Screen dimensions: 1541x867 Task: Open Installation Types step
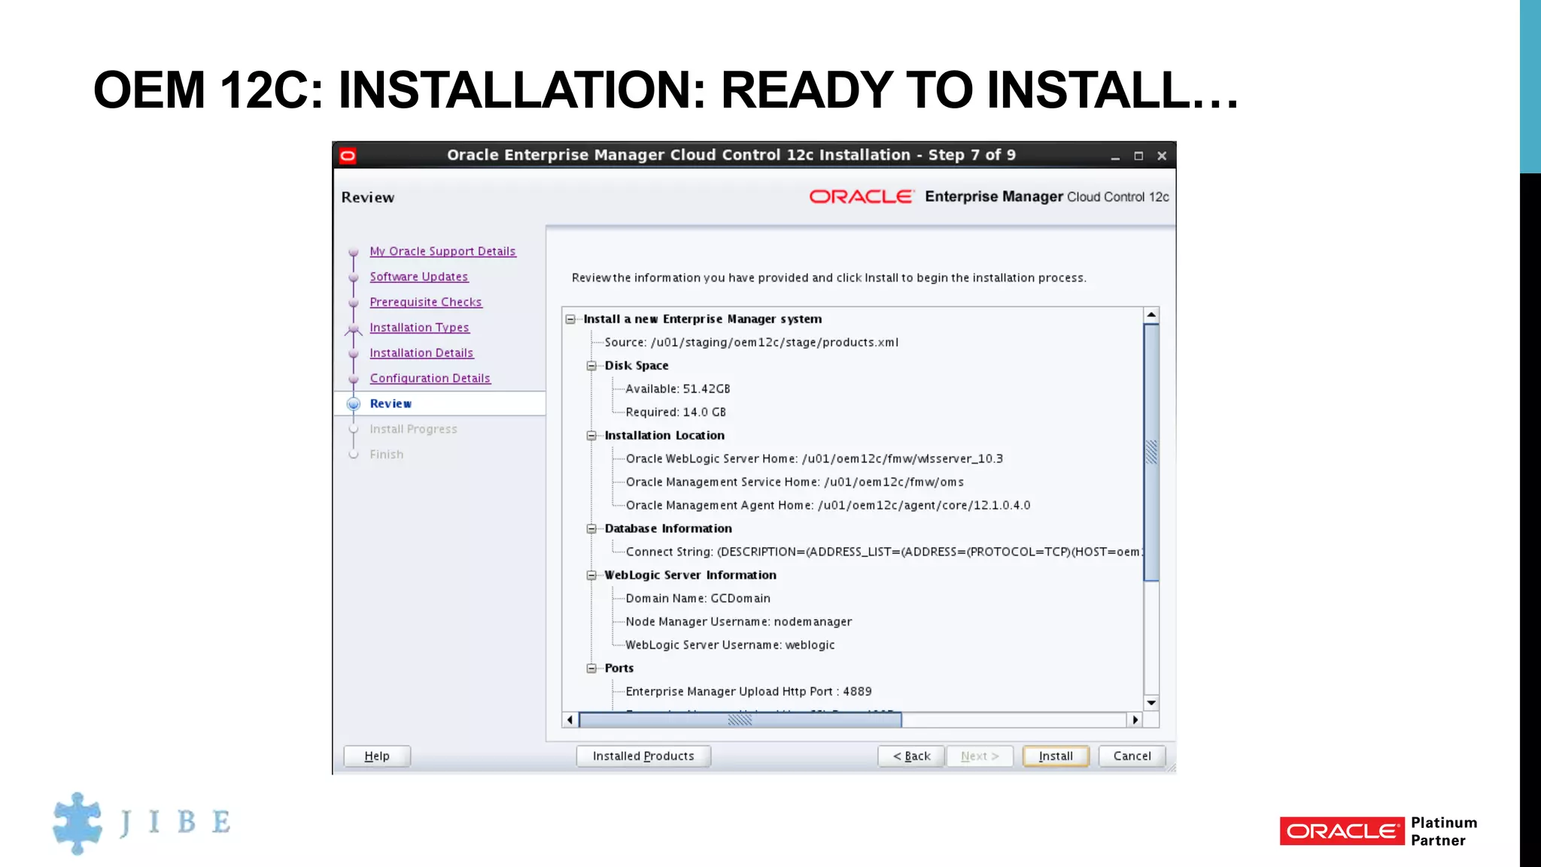(419, 327)
